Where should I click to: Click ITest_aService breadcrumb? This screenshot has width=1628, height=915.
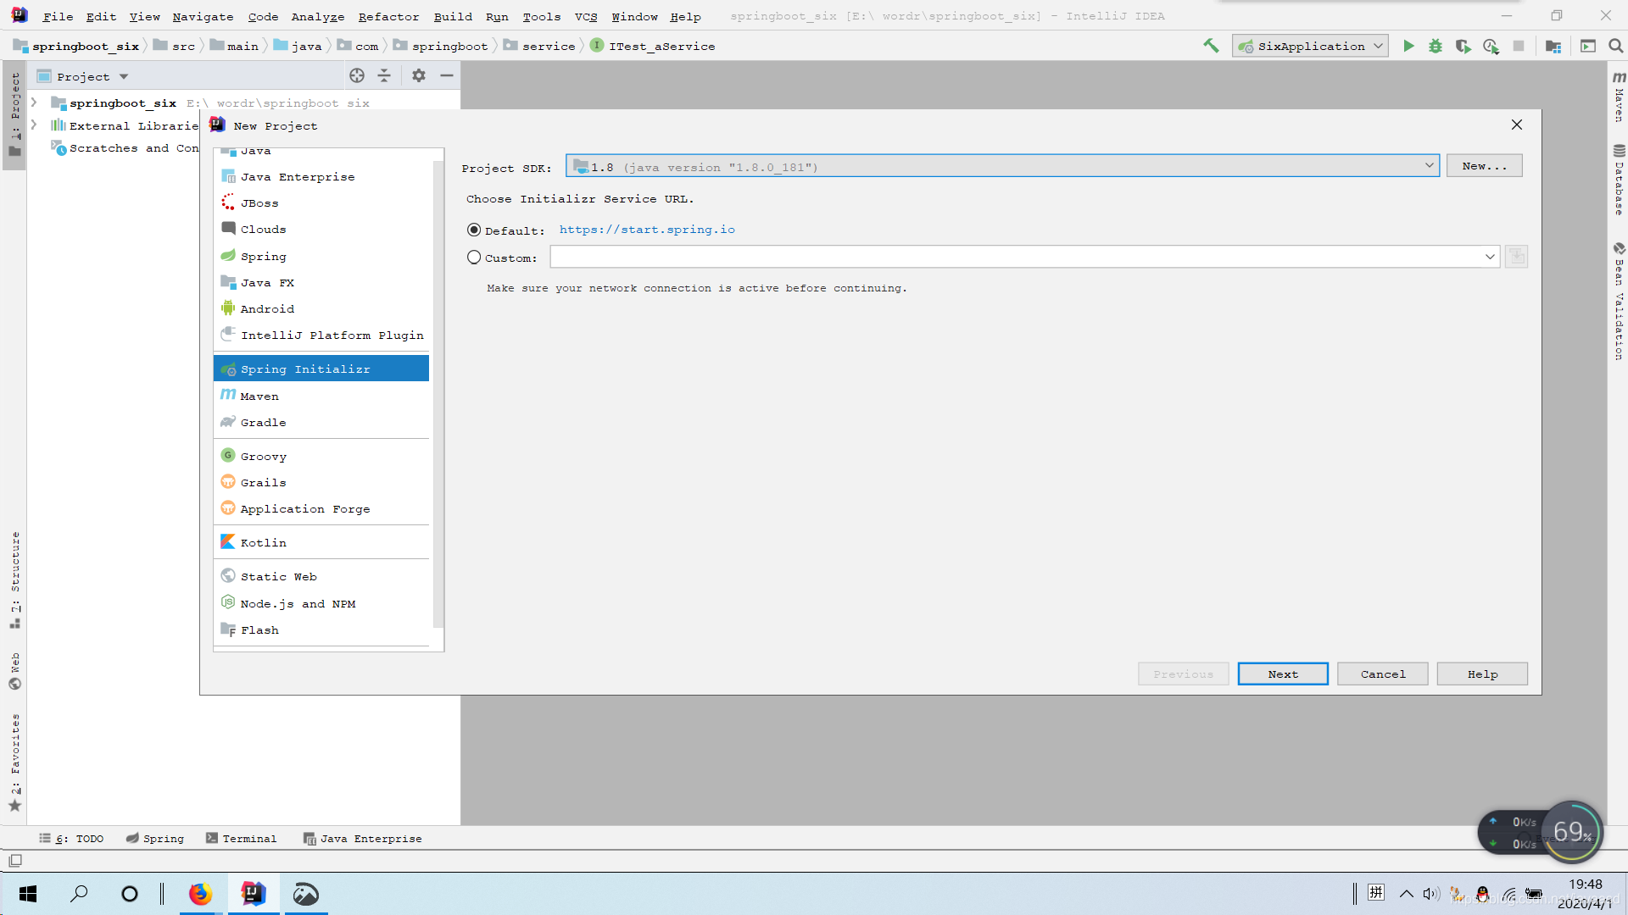653,46
